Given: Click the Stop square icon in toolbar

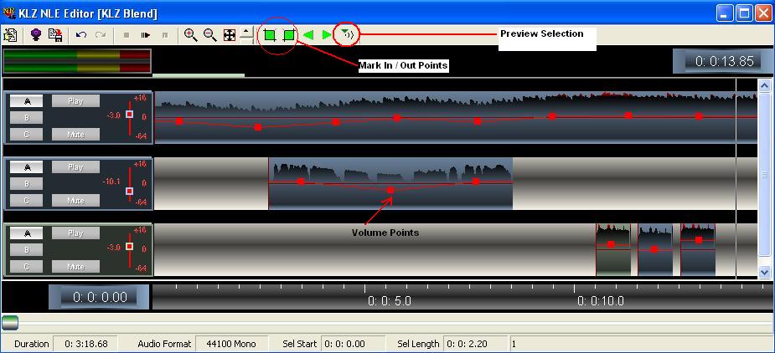Looking at the screenshot, I should [127, 35].
